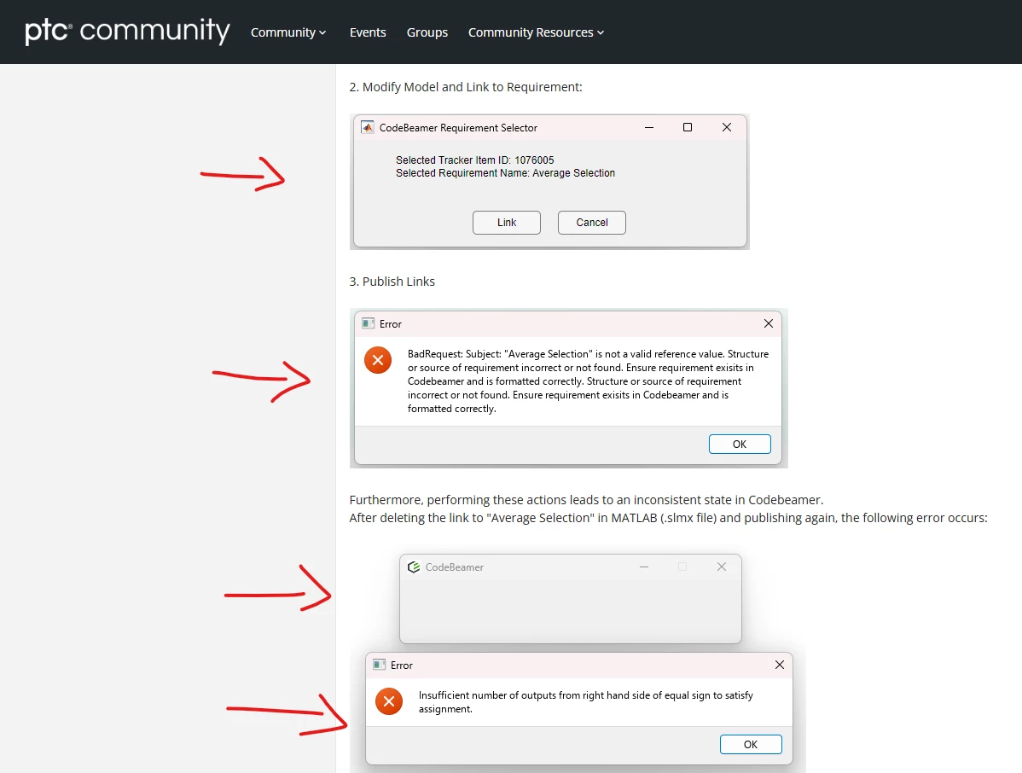The width and height of the screenshot is (1022, 773).
Task: Click the MATLAB icon in the Requirement Selector title bar
Action: click(368, 127)
